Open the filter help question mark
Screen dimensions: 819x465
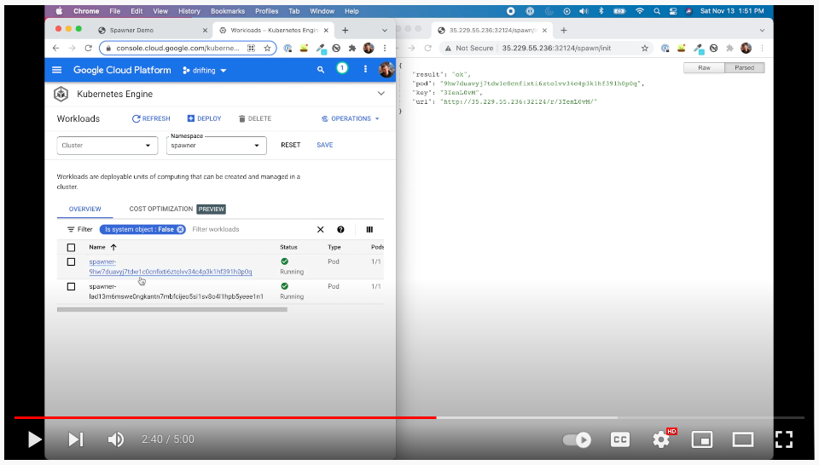pyautogui.click(x=340, y=229)
